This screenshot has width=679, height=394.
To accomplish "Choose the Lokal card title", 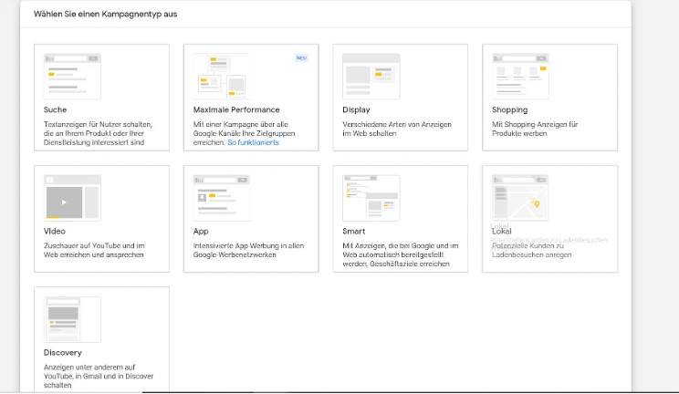I will coord(501,232).
